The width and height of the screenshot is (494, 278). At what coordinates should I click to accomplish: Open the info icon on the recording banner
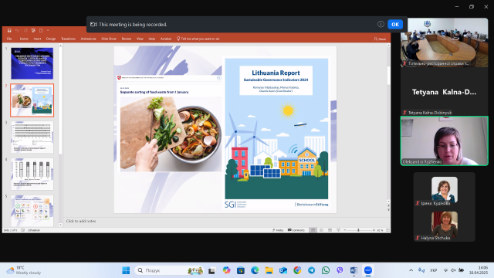click(381, 24)
